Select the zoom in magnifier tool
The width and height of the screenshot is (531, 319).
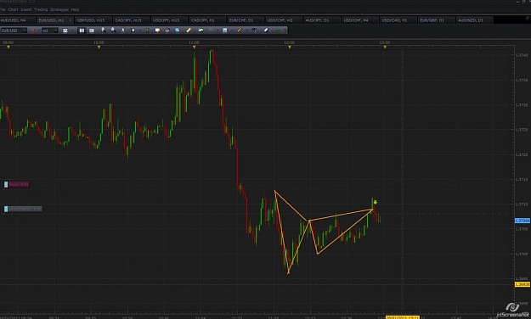click(104, 31)
